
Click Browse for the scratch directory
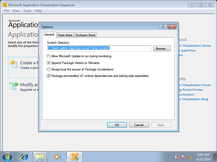coord(162,49)
